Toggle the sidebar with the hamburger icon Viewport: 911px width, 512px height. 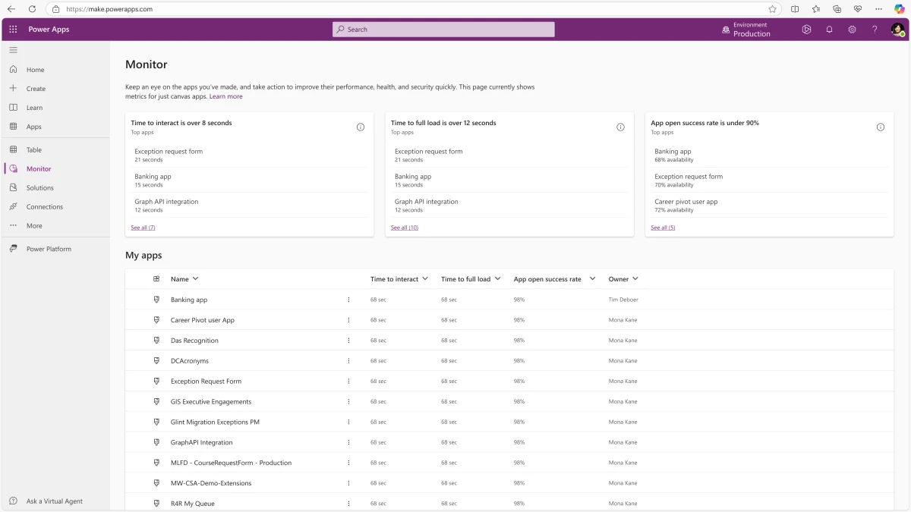click(x=12, y=50)
